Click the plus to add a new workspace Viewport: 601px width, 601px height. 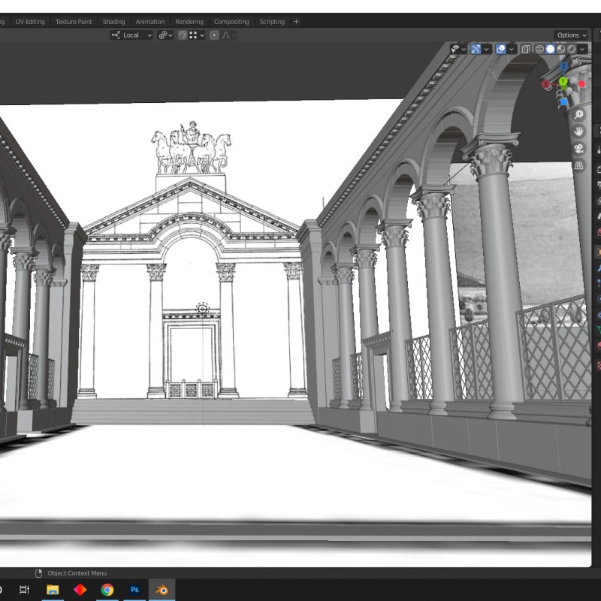click(x=295, y=22)
